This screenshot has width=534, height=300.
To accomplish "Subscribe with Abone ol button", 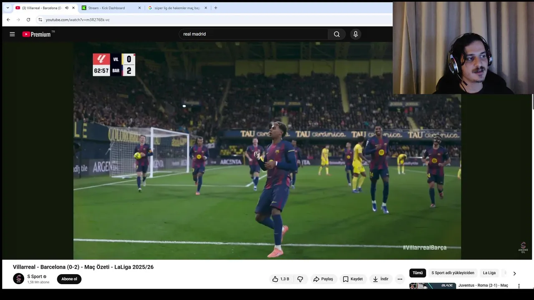I will pyautogui.click(x=69, y=279).
